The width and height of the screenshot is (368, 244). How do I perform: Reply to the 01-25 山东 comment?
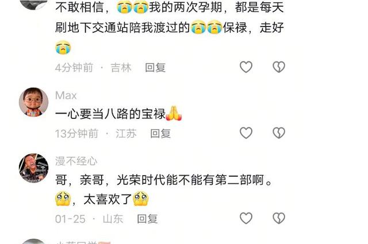pos(147,219)
